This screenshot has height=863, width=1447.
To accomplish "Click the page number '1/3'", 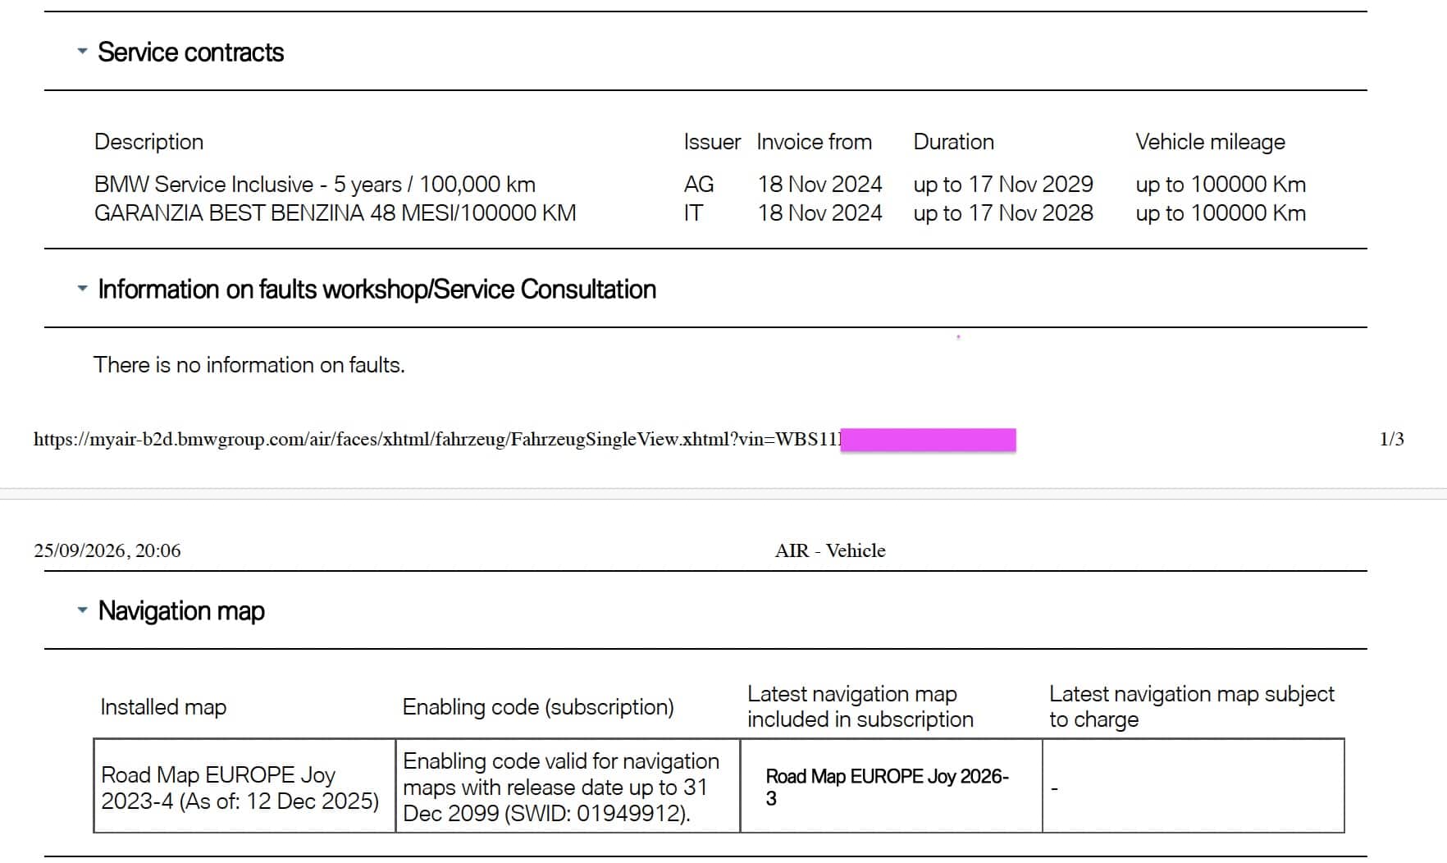I will click(1391, 440).
